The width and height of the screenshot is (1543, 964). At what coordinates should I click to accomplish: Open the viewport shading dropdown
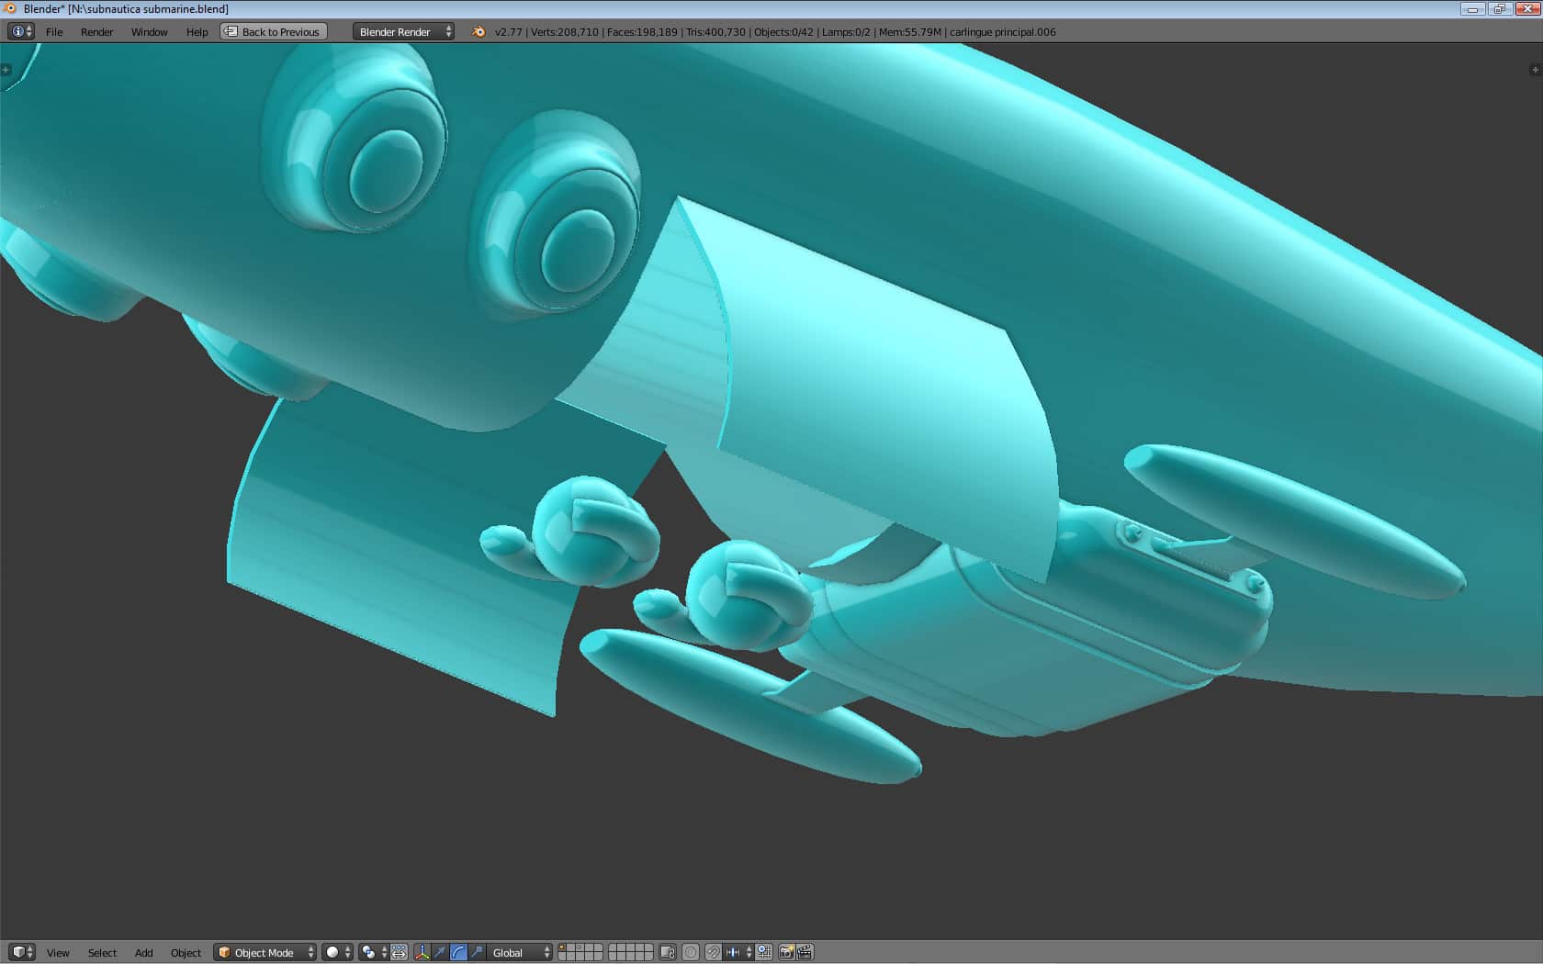[338, 952]
